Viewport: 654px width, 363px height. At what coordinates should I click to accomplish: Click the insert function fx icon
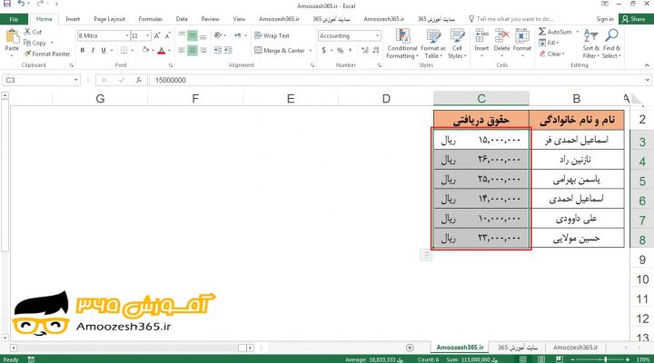138,80
